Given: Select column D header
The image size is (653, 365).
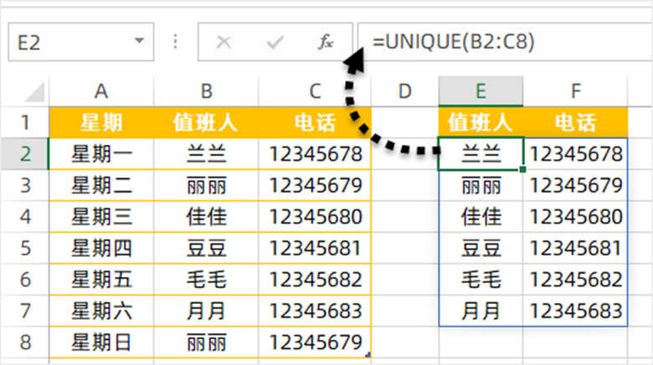Looking at the screenshot, I should [405, 91].
